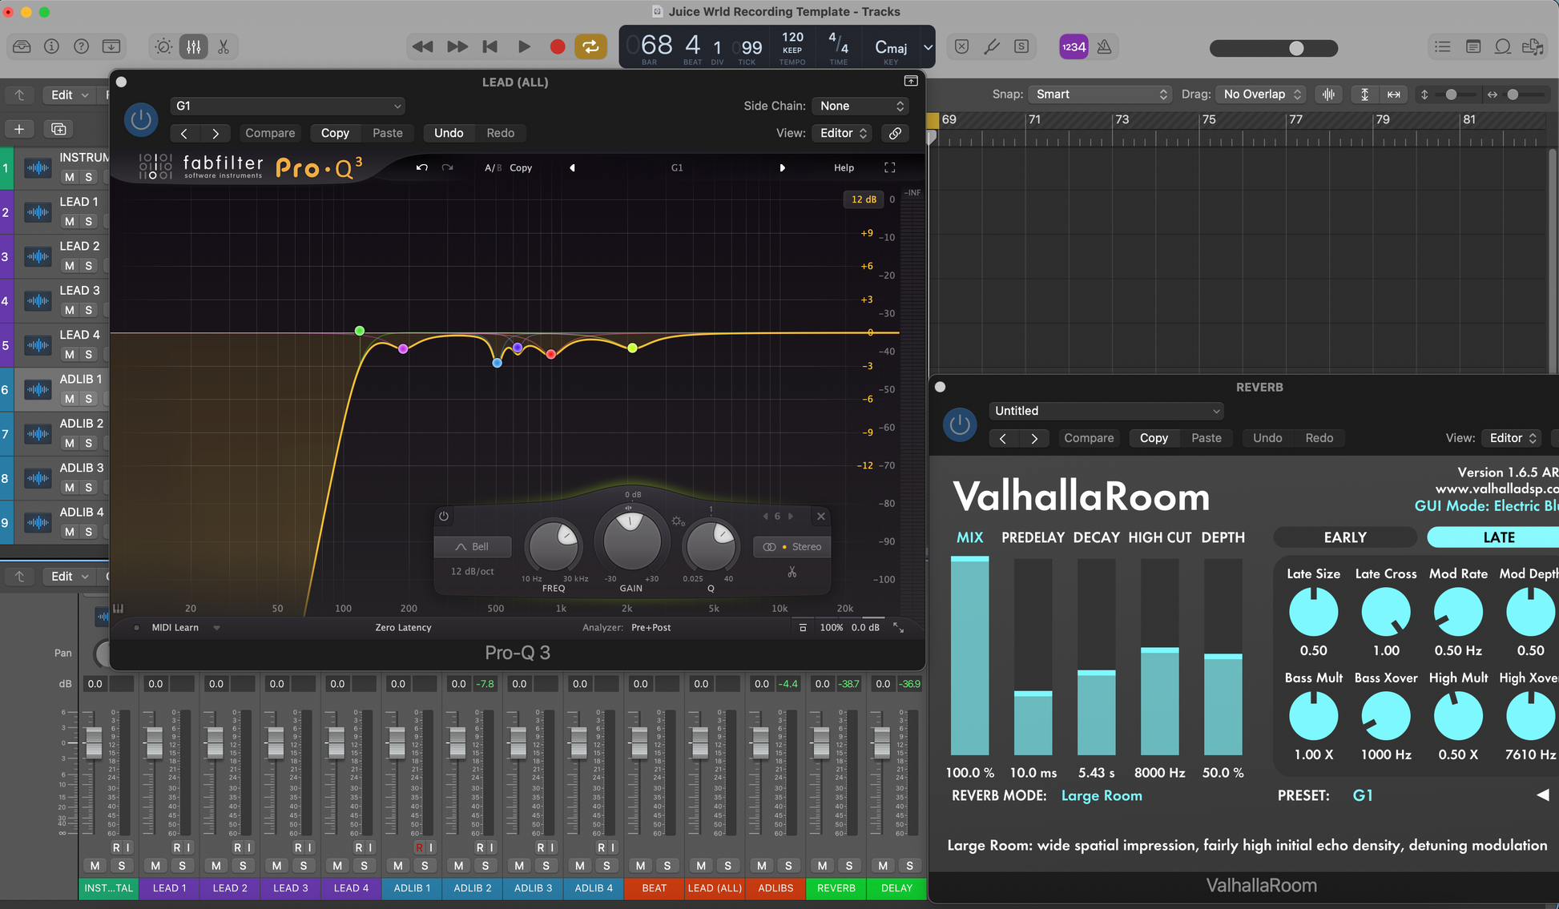Open the Snap Smart dropdown
1559x909 pixels.
point(1100,95)
